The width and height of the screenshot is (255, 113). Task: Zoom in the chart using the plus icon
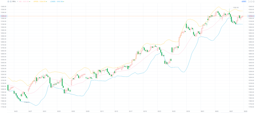click(x=253, y=2)
